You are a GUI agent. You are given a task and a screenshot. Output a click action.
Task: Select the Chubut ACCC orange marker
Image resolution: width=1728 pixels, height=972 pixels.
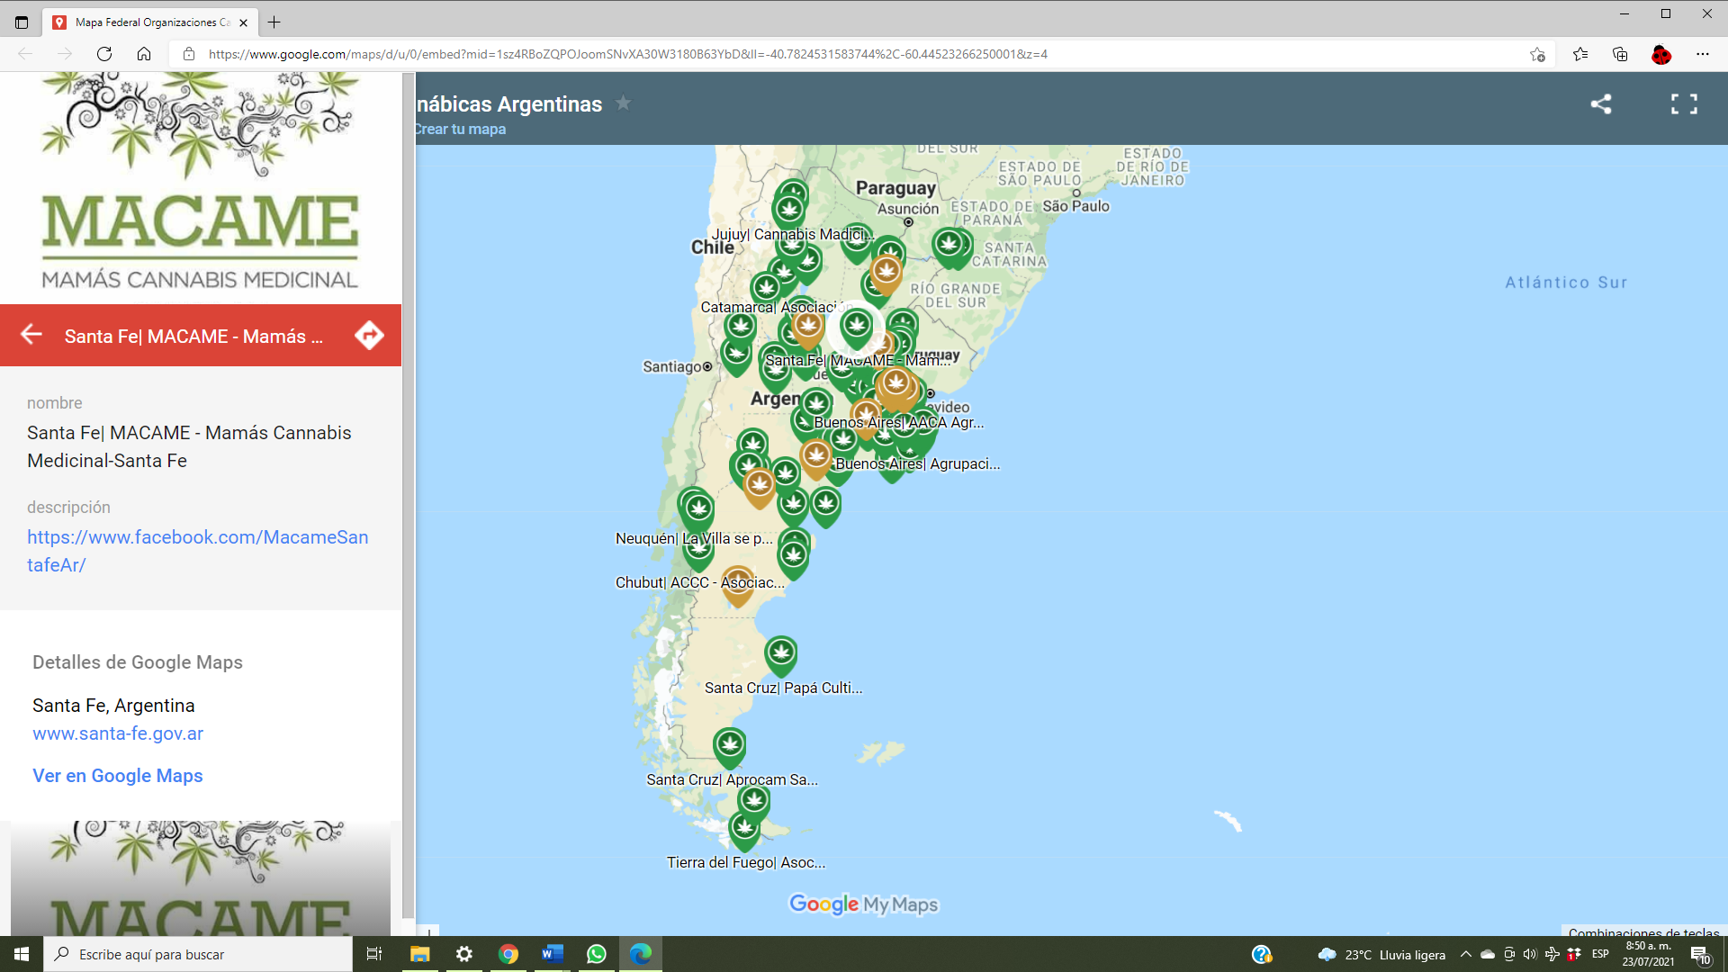point(738,585)
